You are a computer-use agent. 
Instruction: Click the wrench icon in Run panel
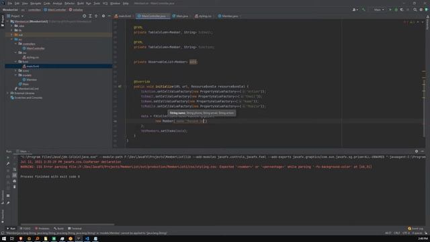click(x=8, y=163)
